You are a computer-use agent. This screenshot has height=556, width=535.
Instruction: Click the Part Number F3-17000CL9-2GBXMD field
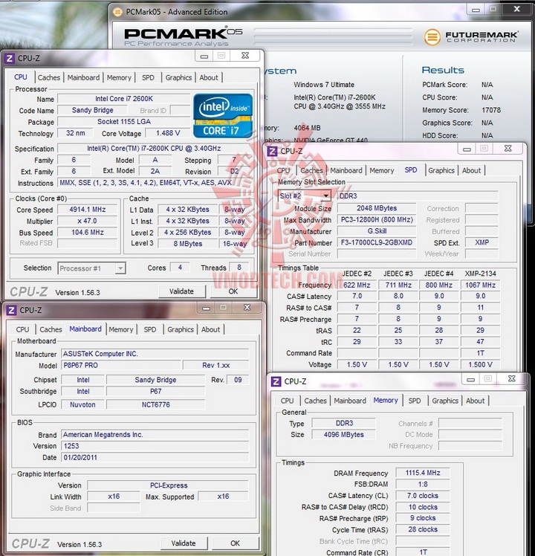377,242
